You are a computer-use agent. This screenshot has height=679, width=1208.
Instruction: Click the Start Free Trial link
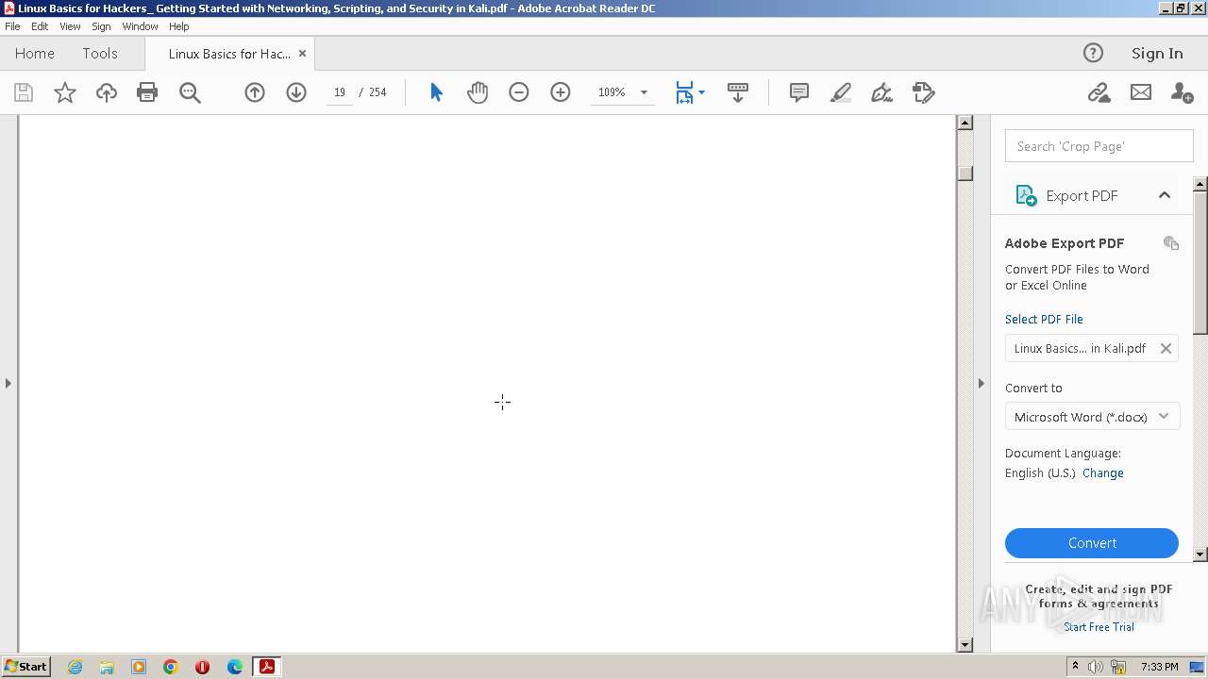(1099, 627)
